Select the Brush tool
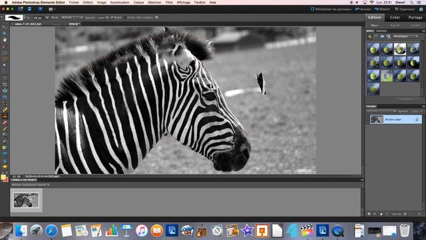 (5, 129)
